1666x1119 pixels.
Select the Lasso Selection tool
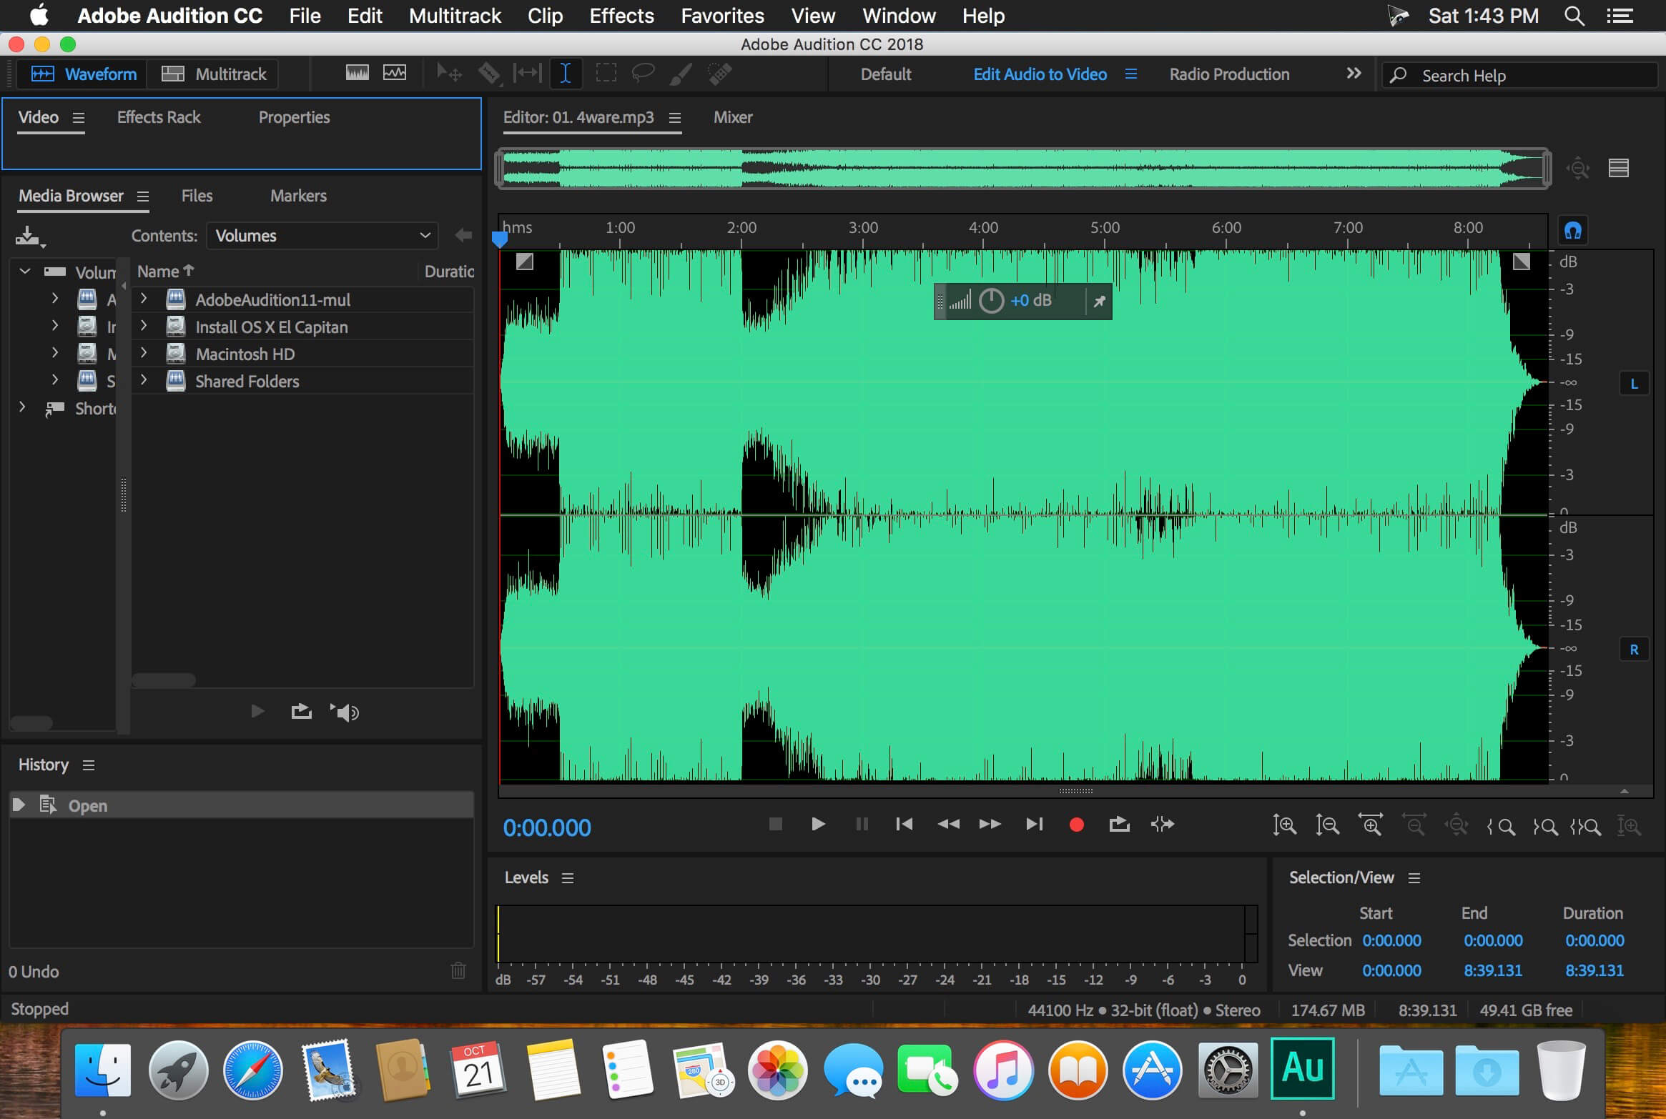pyautogui.click(x=643, y=74)
